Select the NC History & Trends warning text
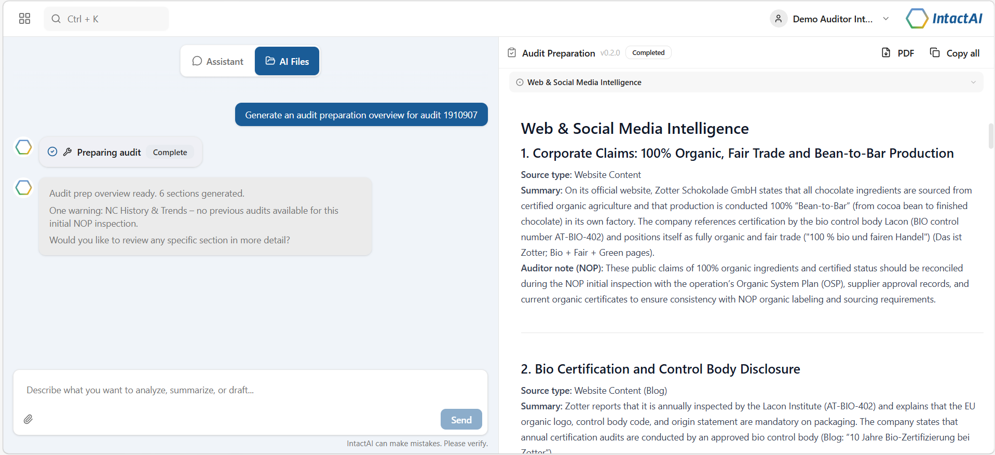995x455 pixels. coord(194,217)
